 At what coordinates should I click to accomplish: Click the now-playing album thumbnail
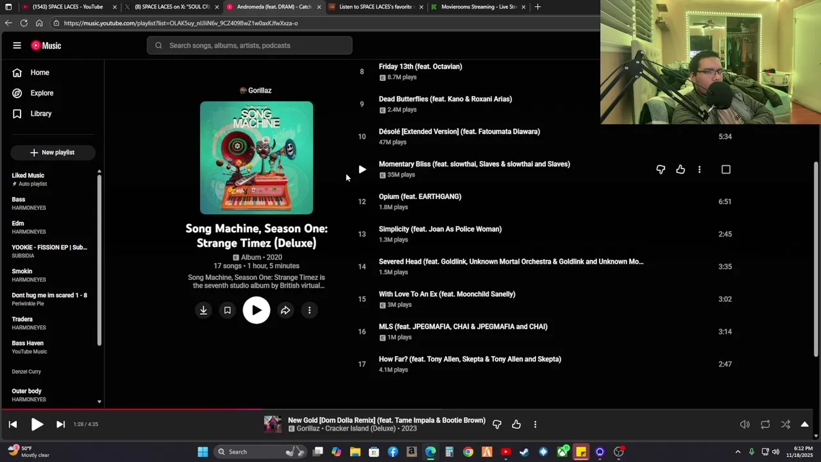coord(273,424)
